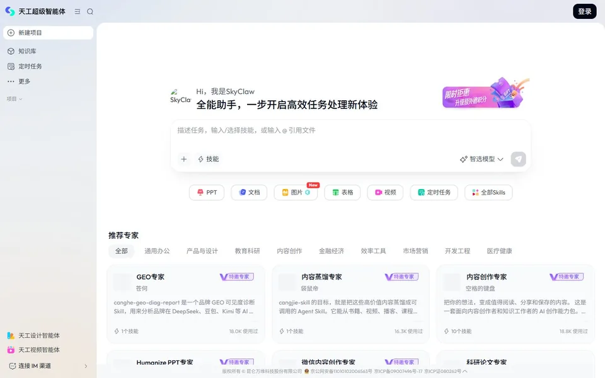Click 内容创作专家 avatar thumbnail
Image resolution: width=605 pixels, height=378 pixels.
pos(452,282)
